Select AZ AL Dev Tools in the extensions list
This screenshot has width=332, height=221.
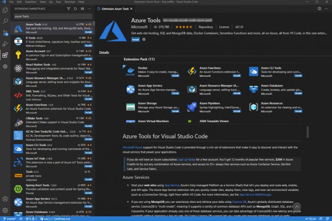click(53, 135)
